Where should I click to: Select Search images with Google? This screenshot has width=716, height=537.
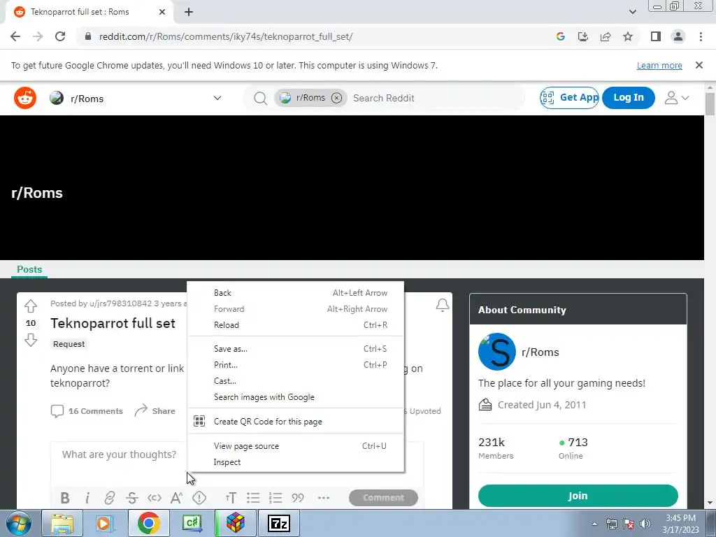tap(296, 397)
